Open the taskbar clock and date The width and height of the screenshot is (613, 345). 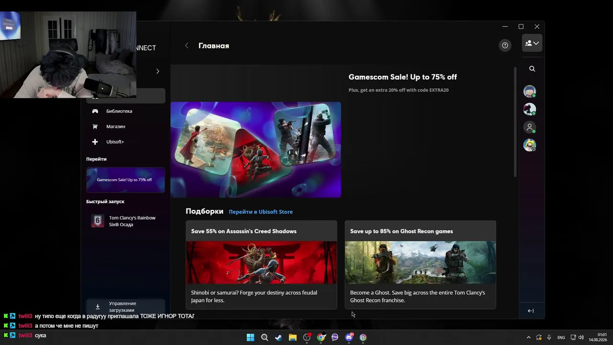[598, 337]
